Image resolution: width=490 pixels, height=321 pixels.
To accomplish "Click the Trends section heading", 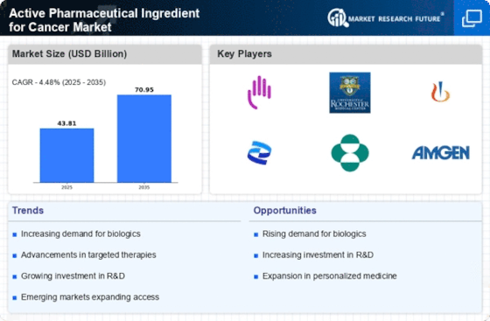I will click(28, 211).
